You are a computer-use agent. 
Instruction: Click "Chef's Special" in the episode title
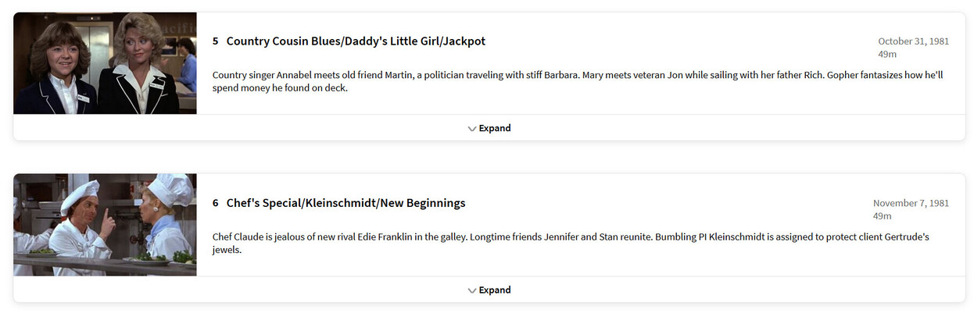click(x=263, y=203)
